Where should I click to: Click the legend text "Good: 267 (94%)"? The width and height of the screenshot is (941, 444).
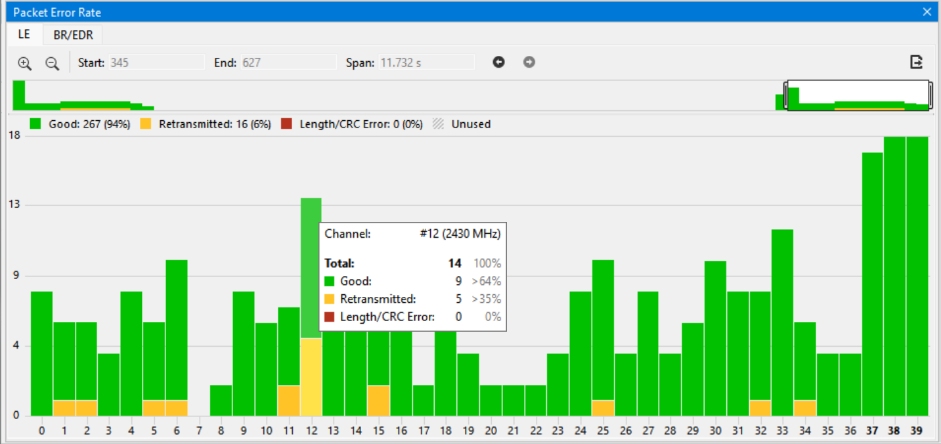[x=90, y=123]
